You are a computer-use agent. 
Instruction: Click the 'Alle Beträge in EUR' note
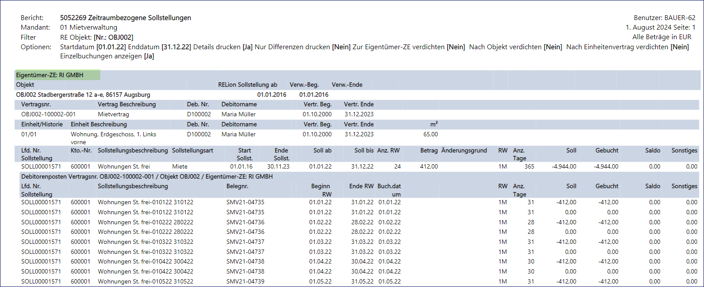point(662,37)
